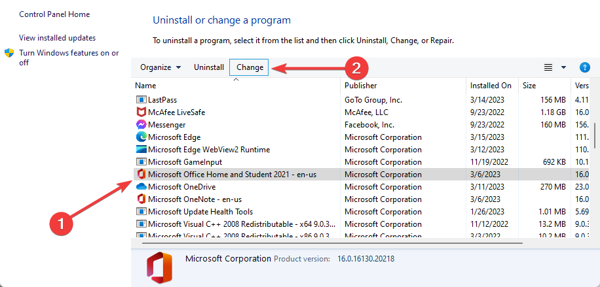The width and height of the screenshot is (600, 287).
Task: Click Facebook, Inc. publisher cell
Action: click(x=369, y=125)
